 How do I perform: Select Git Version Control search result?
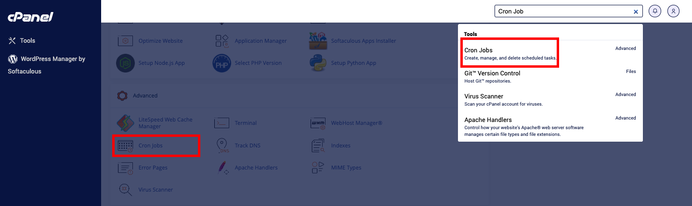[x=550, y=77]
